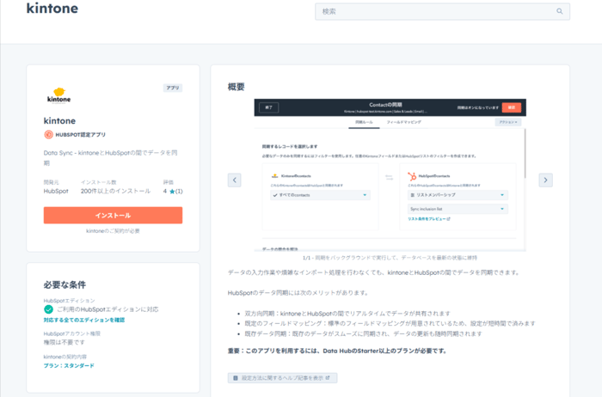The height and width of the screenshot is (397, 602).
Task: Click the 双方向同期 bullet point
Action: (x=347, y=314)
